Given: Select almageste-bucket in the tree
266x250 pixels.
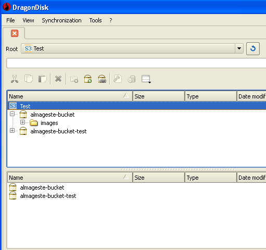Looking at the screenshot, I should point(53,115).
